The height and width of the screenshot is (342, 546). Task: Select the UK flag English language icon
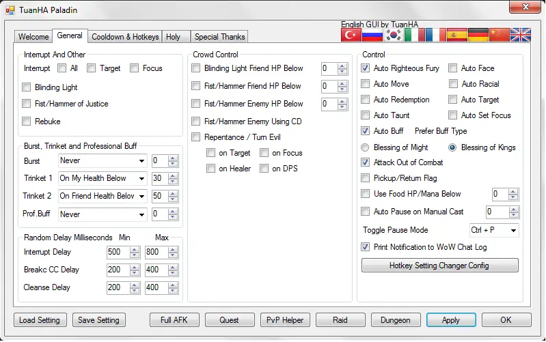(x=521, y=35)
